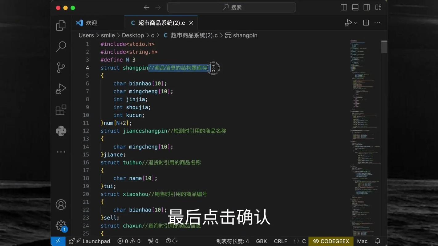Open the Extensions view
The image size is (438, 246).
pyautogui.click(x=61, y=110)
